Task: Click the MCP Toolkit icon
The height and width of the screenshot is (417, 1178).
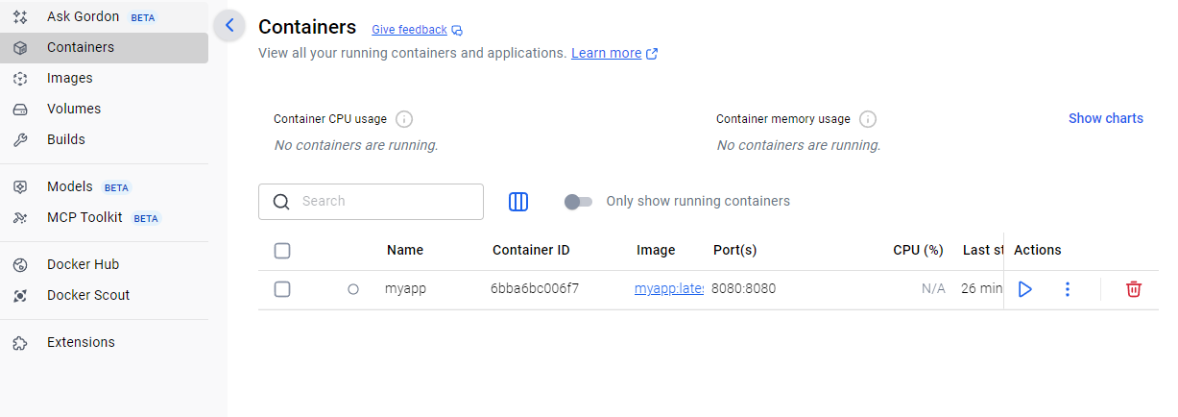Action: click(x=20, y=218)
